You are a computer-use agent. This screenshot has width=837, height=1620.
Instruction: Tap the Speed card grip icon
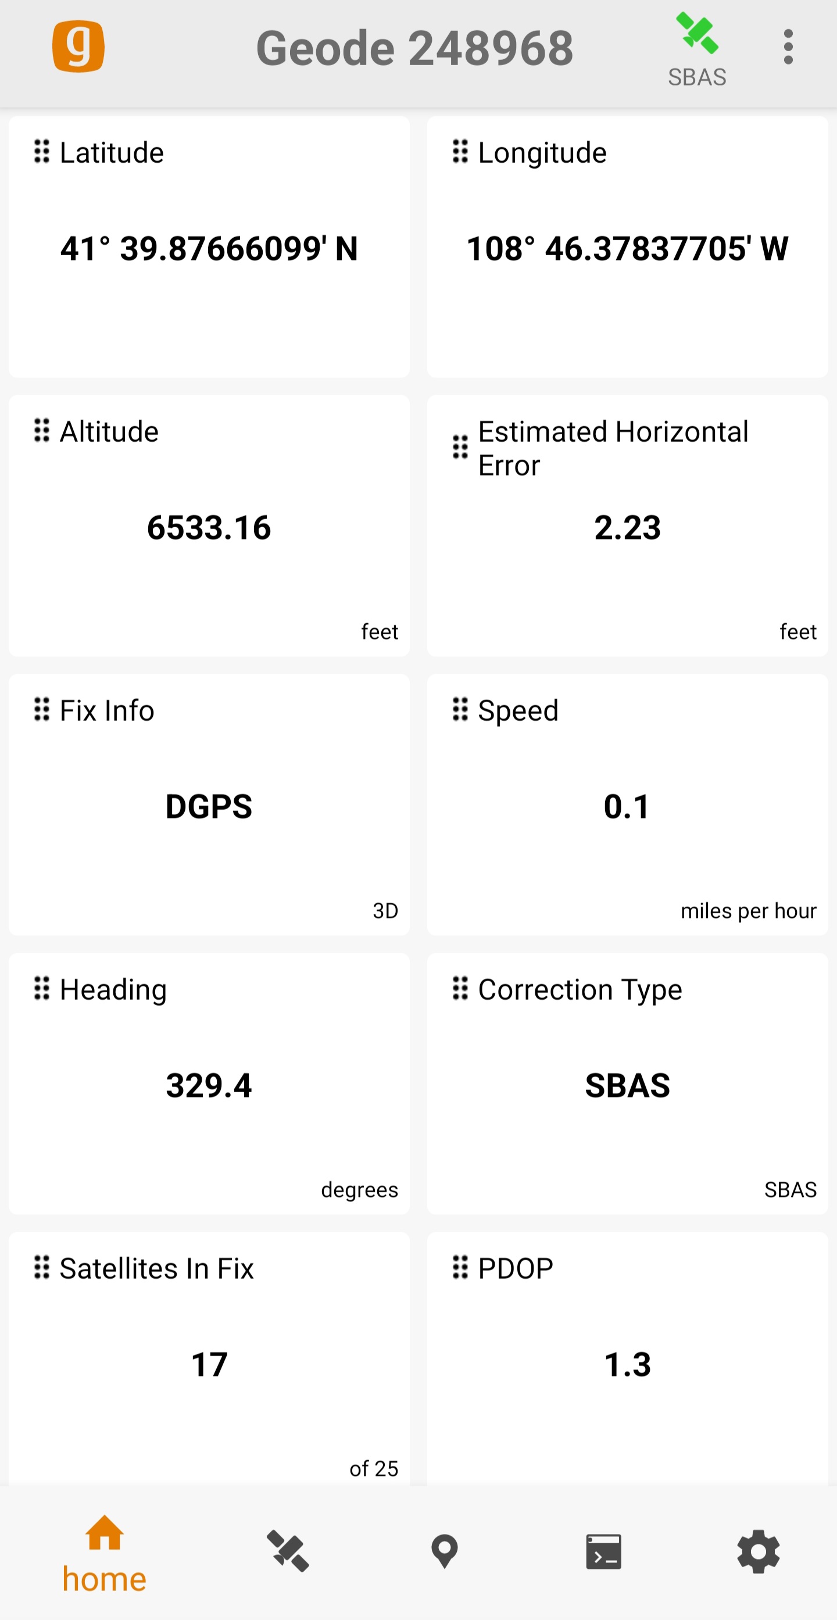coord(460,709)
